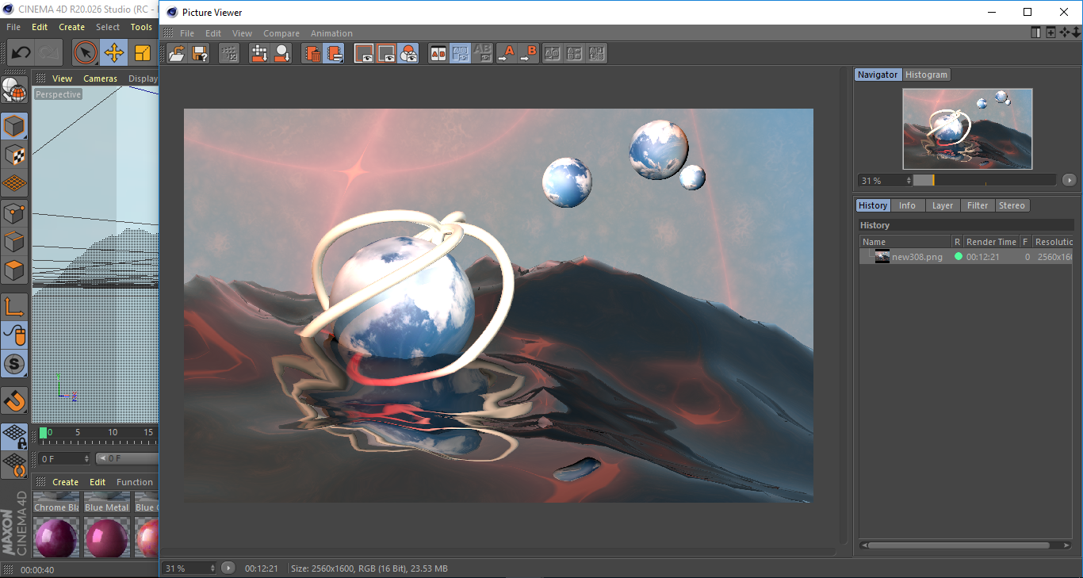Switch to Polygons mode icon
The image size is (1083, 578).
click(x=14, y=270)
